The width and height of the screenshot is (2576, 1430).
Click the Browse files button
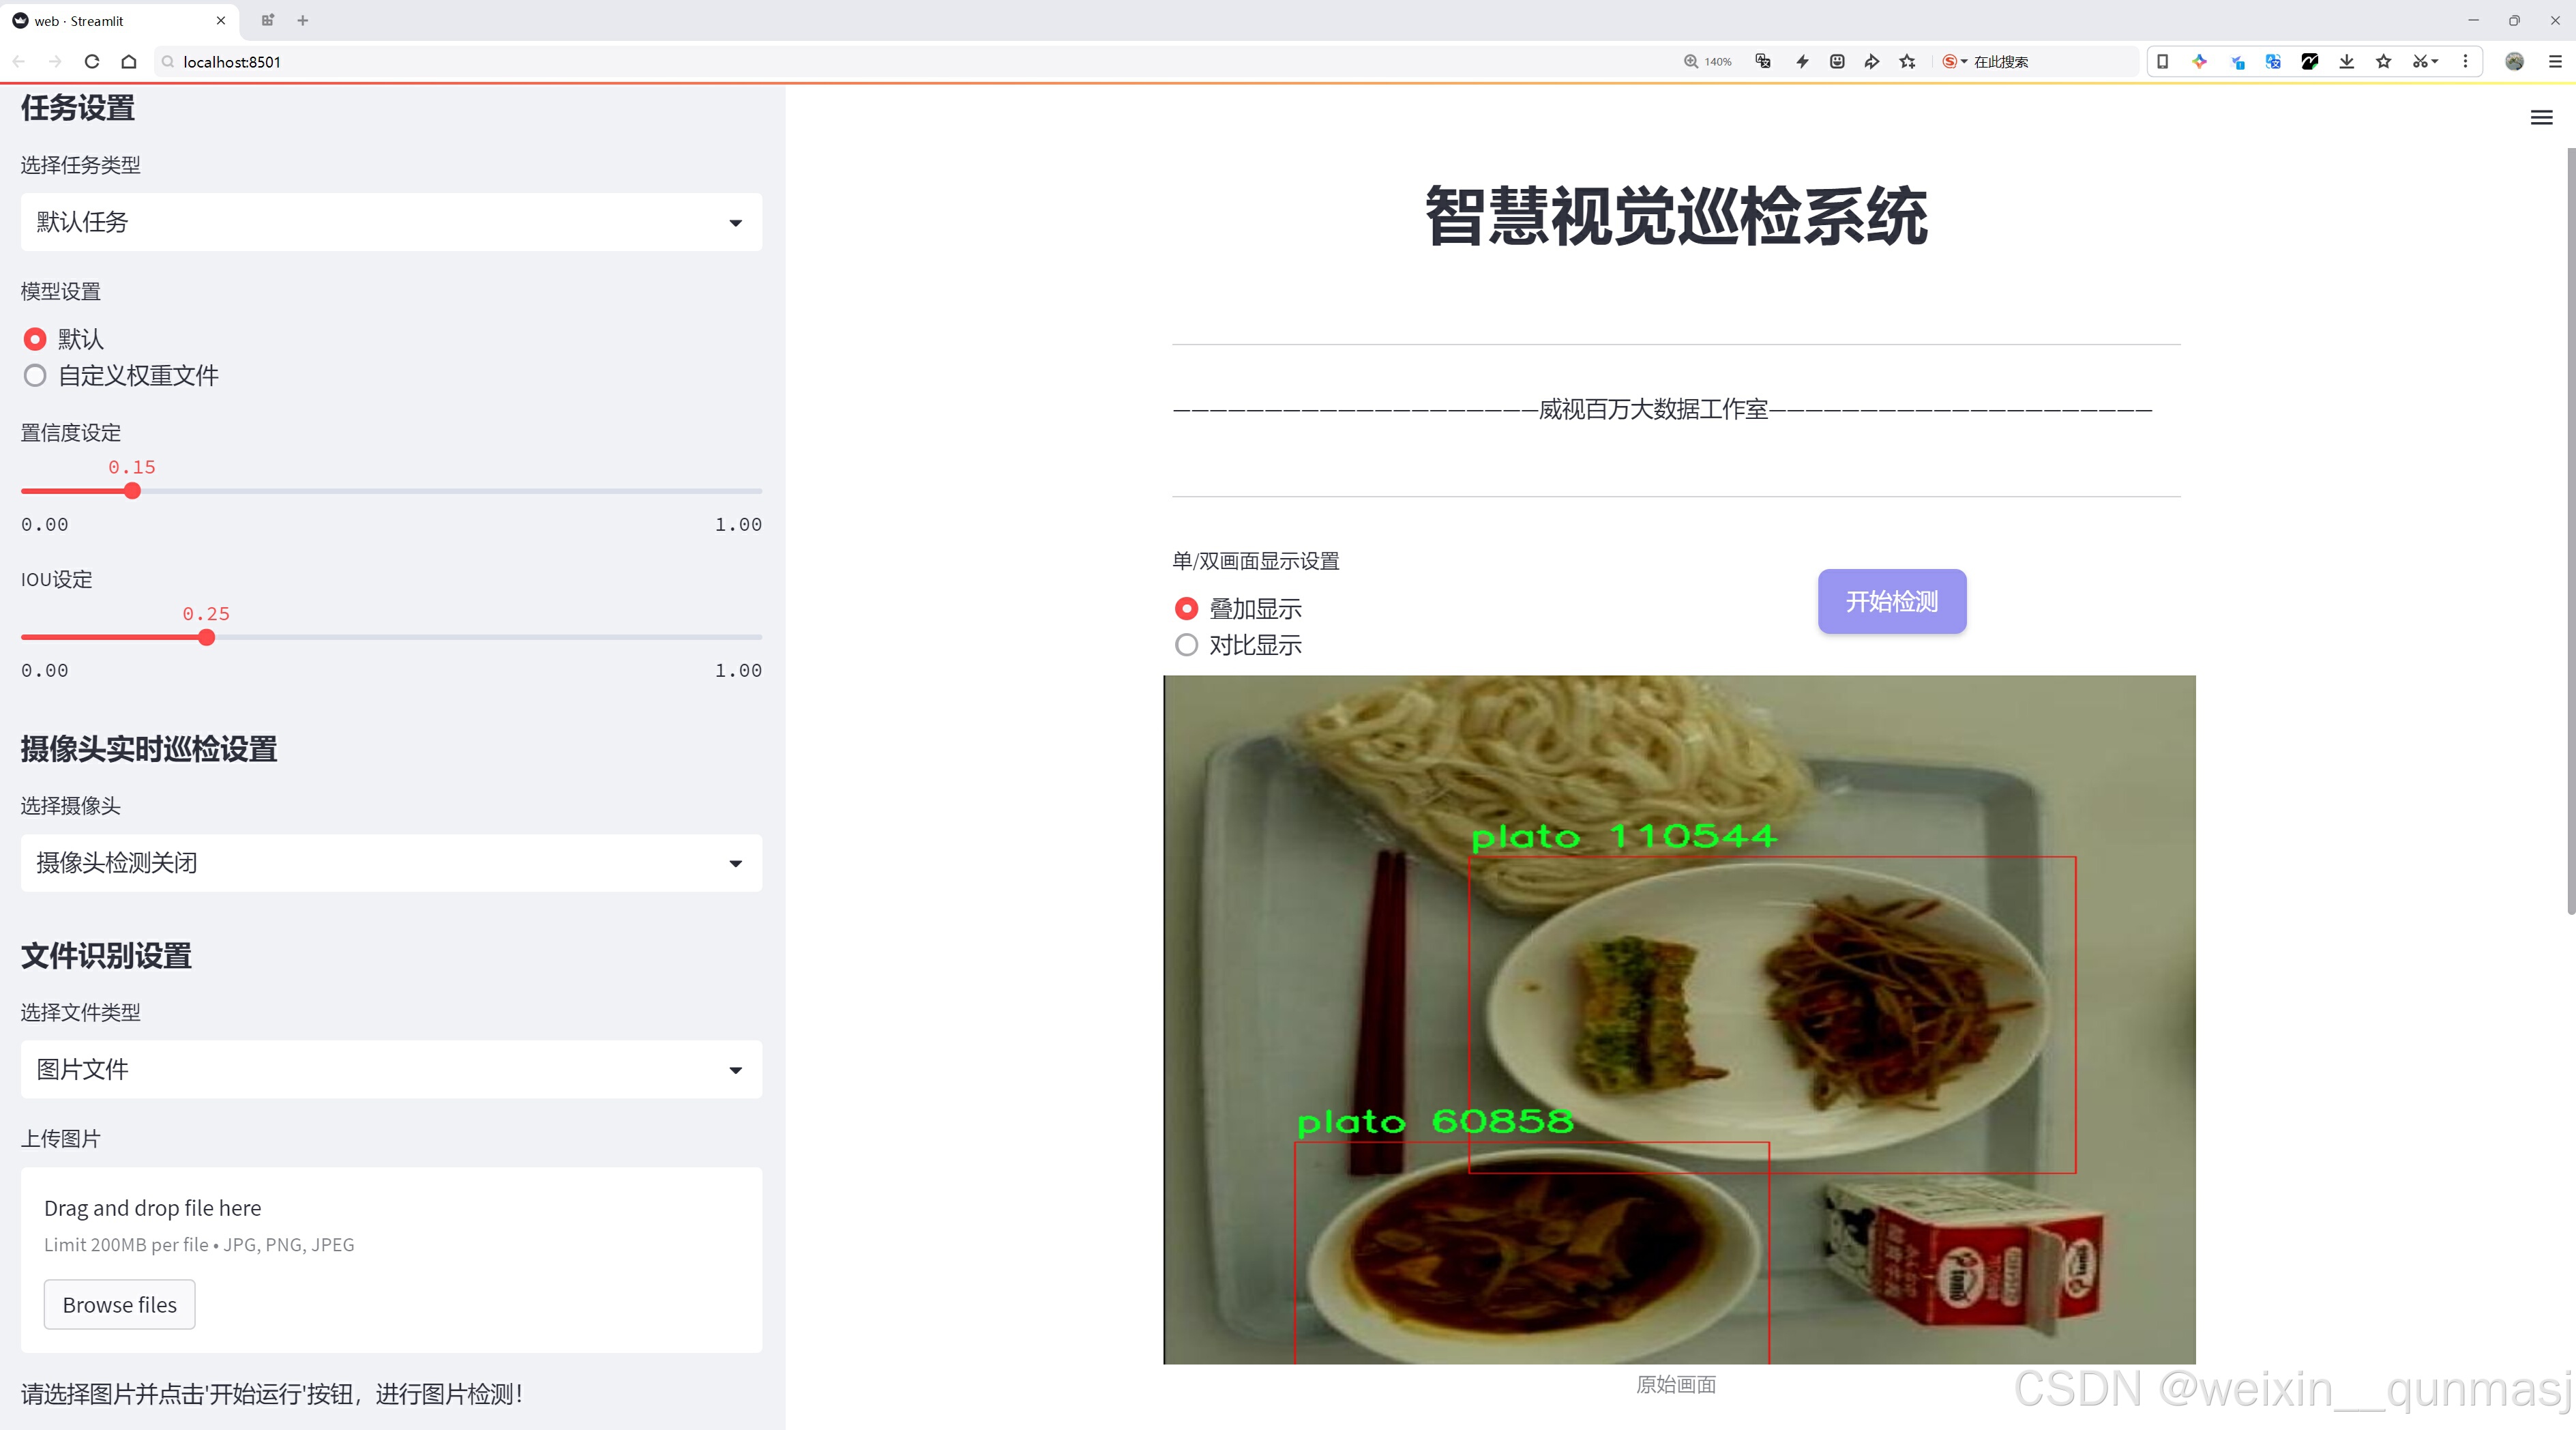119,1305
